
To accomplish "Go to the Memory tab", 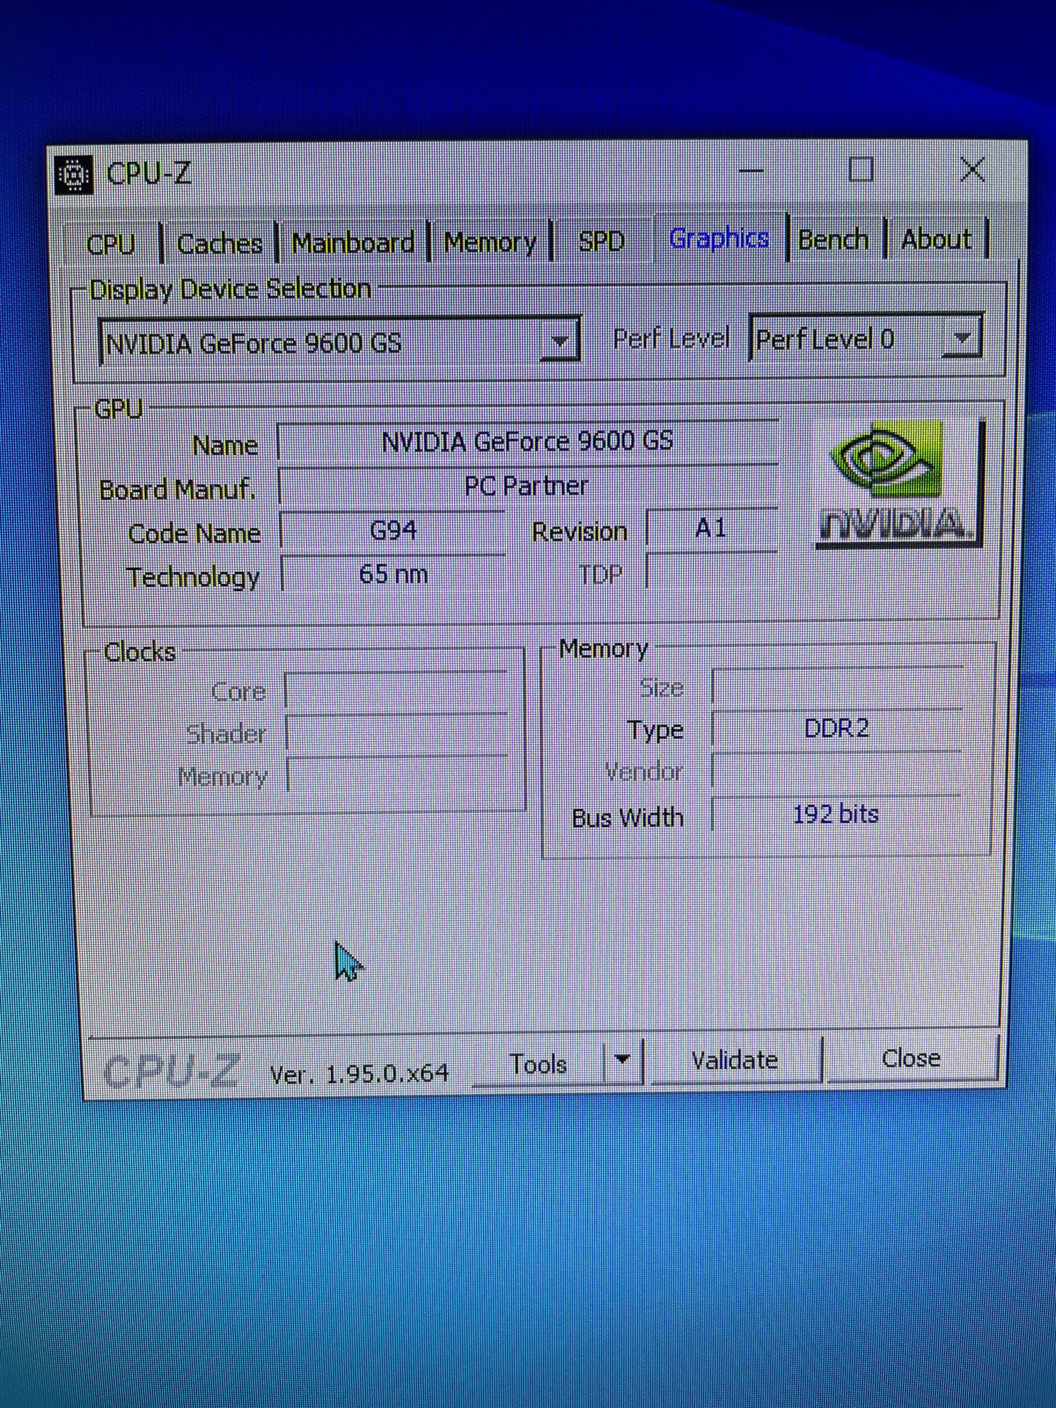I will point(490,242).
